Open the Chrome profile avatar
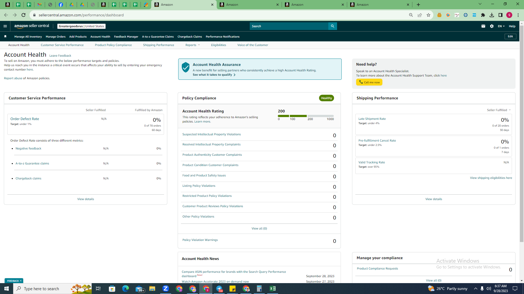Viewport: 524px width, 294px height. tap(509, 15)
